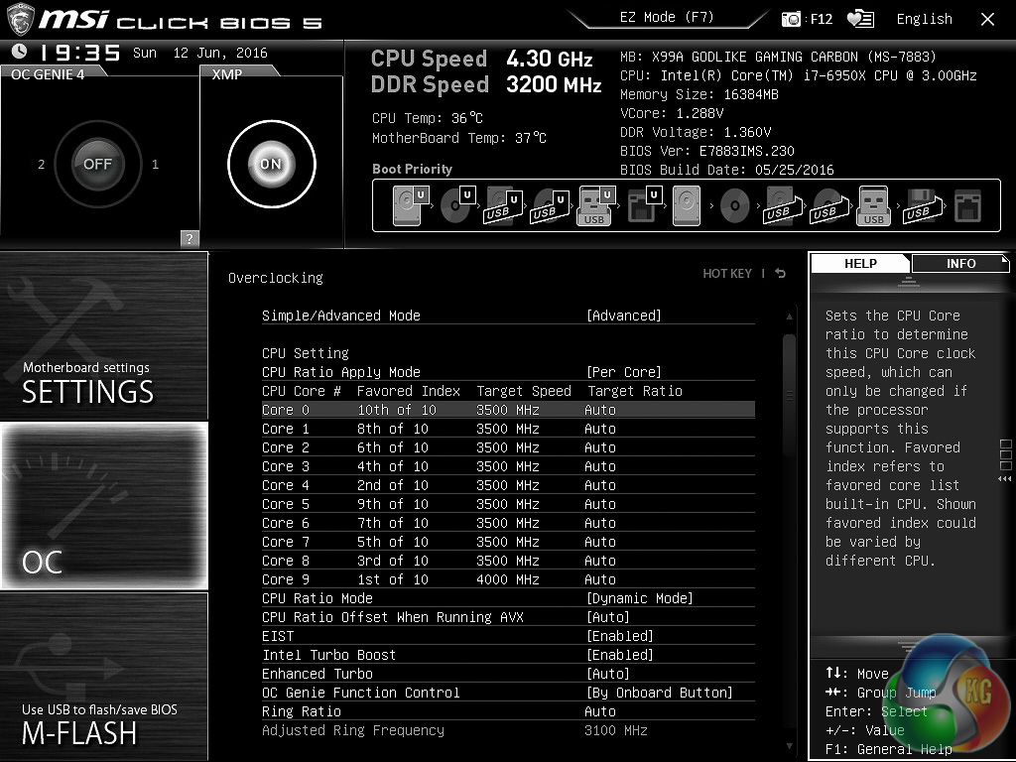This screenshot has height=762, width=1016.
Task: Turn off the XMP ON button
Action: (x=271, y=164)
